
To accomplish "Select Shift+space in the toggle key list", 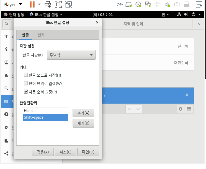I will (x=45, y=117).
